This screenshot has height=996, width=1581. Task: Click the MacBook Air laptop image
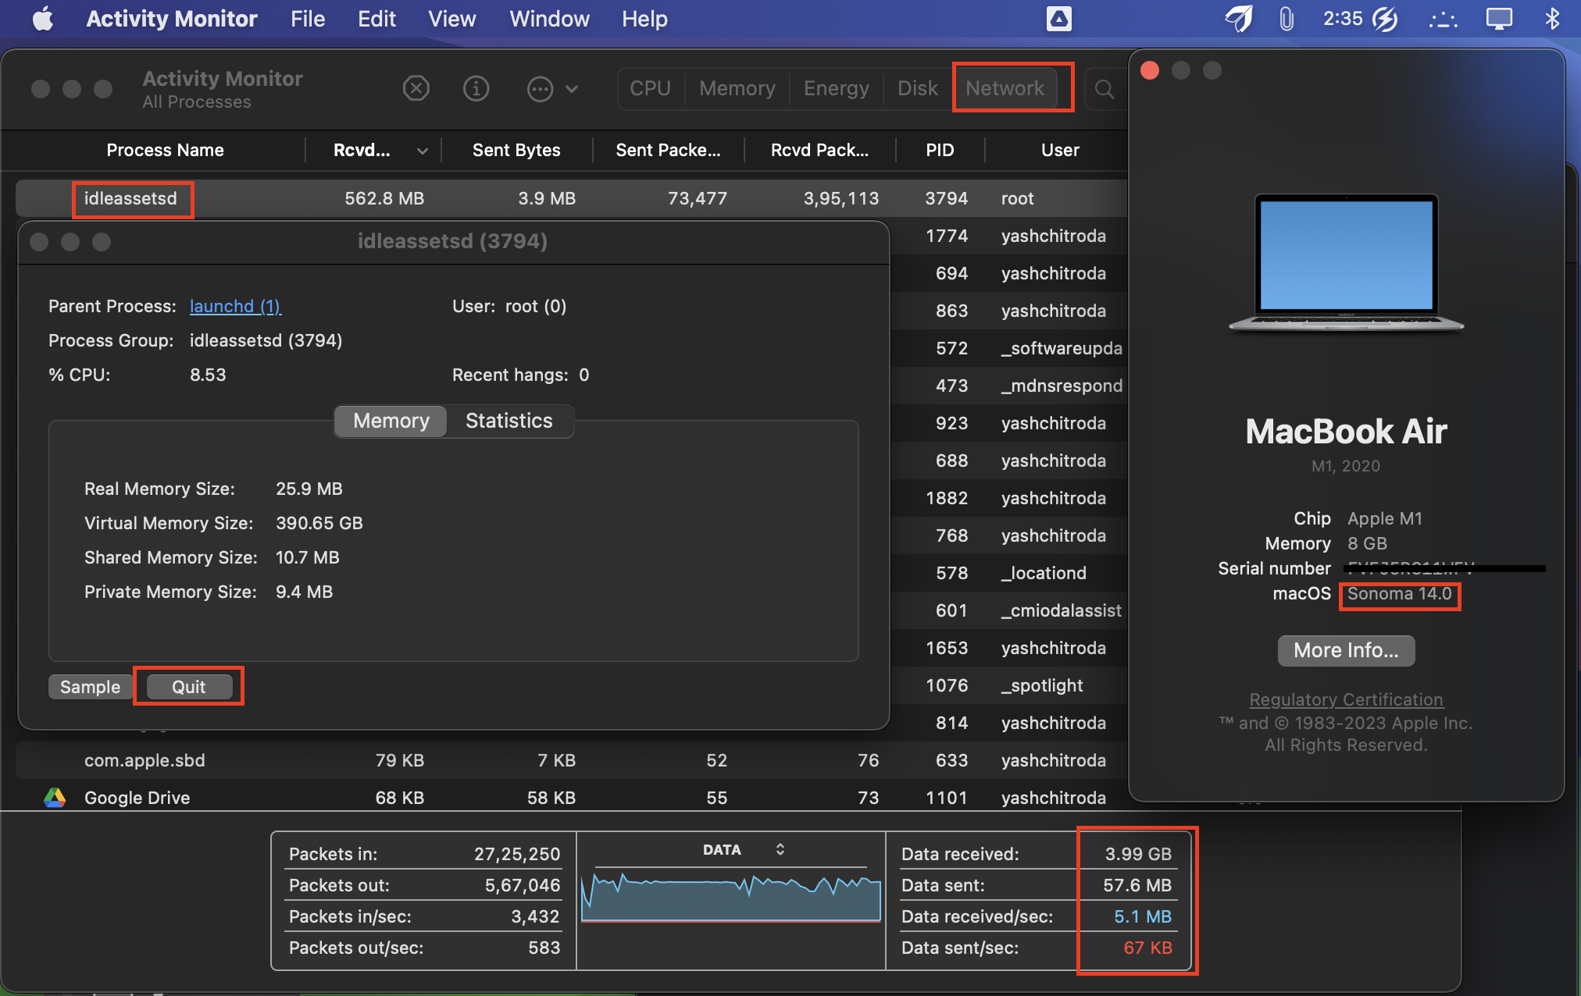1346,263
